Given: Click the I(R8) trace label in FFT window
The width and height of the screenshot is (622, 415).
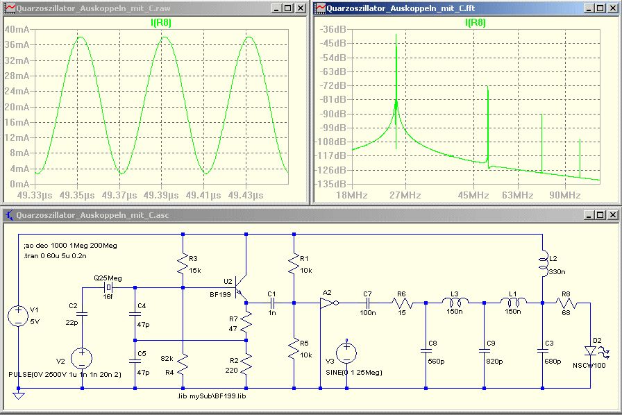Looking at the screenshot, I should pos(475,23).
